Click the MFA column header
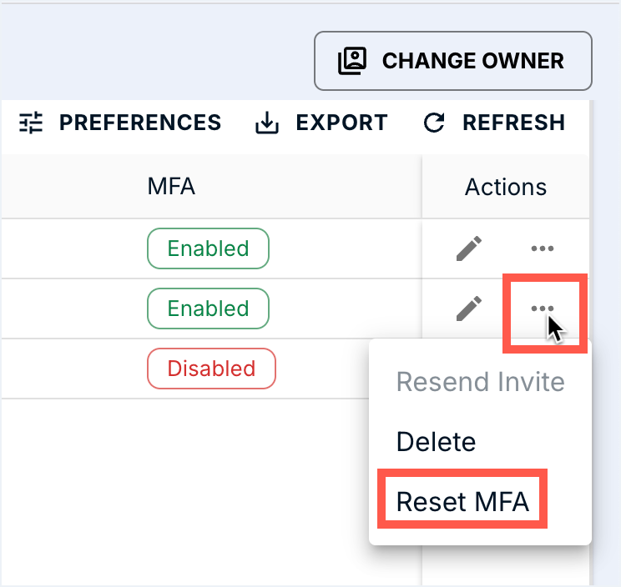Image resolution: width=621 pixels, height=587 pixels. (x=171, y=187)
